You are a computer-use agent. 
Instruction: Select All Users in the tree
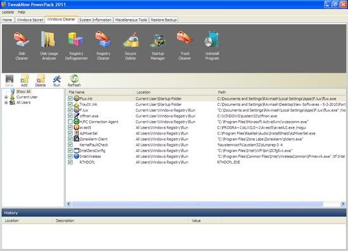(x=23, y=103)
